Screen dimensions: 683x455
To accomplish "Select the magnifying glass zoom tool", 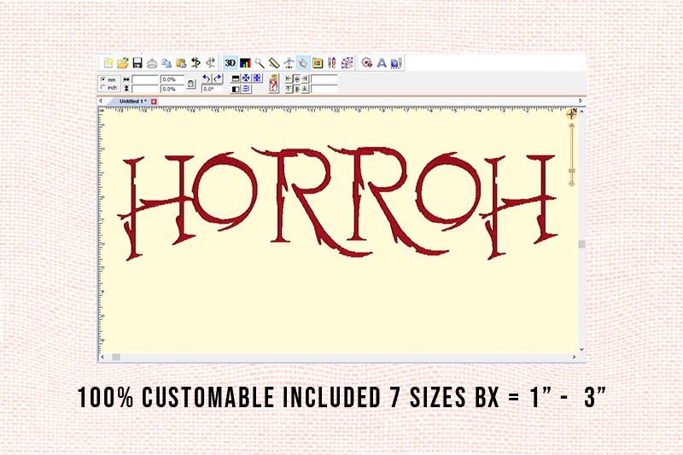I will click(x=260, y=63).
